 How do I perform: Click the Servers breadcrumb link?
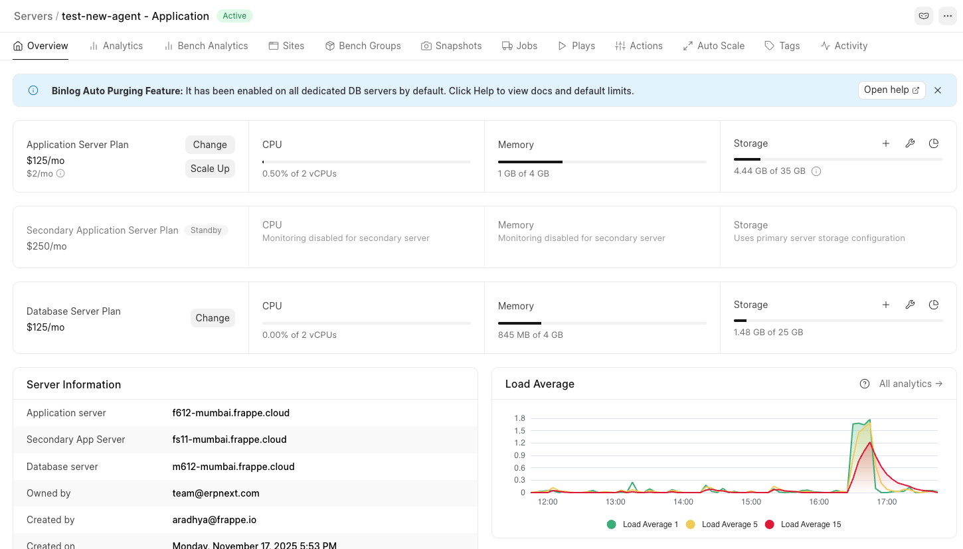33,16
